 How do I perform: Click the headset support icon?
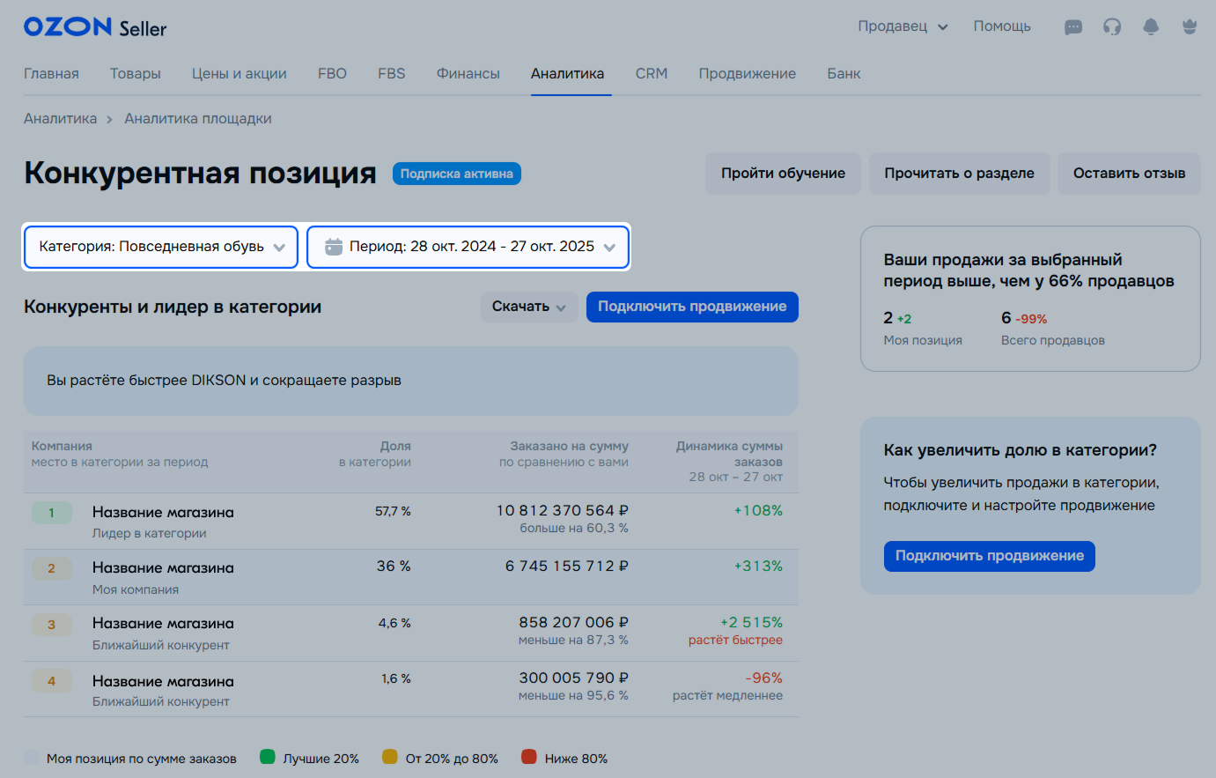coord(1112,27)
